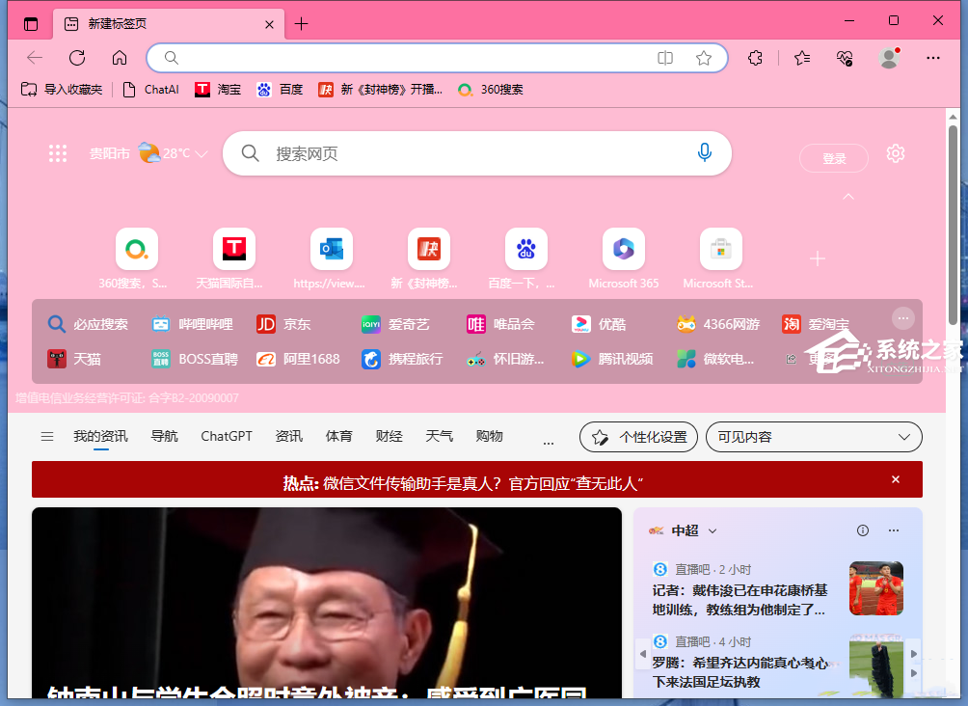Screen dimensions: 968x706
Task: Toggle split screen mode in address bar
Action: (665, 58)
